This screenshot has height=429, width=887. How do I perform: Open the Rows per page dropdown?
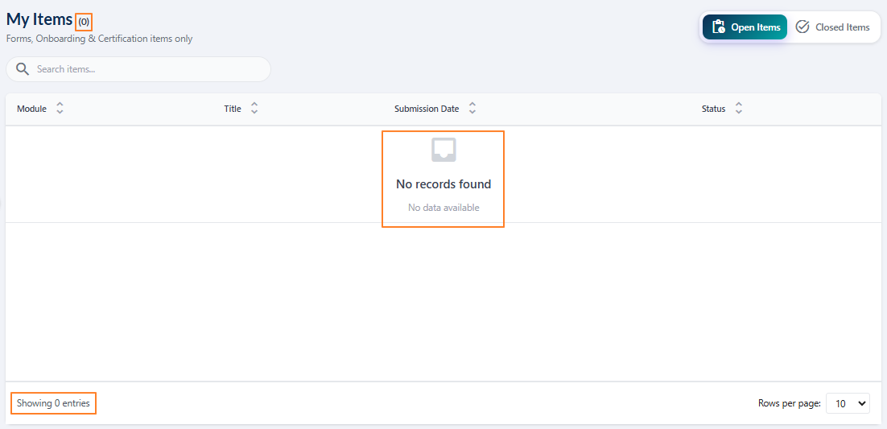pos(848,404)
